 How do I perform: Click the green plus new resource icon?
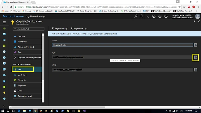pos(4,28)
